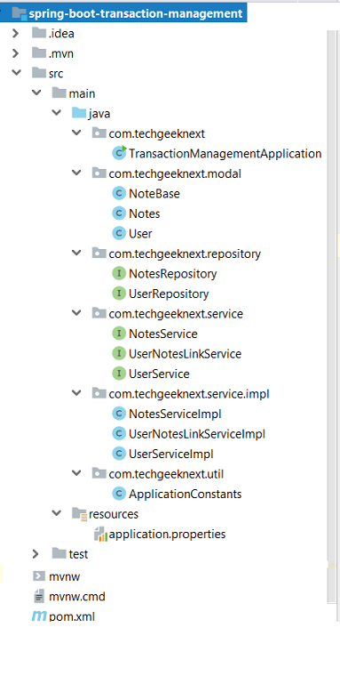Click the .mvn folder icon
The width and height of the screenshot is (340, 684).
point(39,53)
